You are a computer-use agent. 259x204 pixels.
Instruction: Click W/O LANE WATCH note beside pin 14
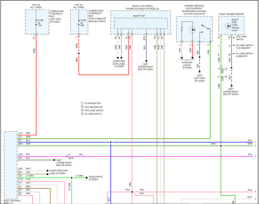pos(241,38)
